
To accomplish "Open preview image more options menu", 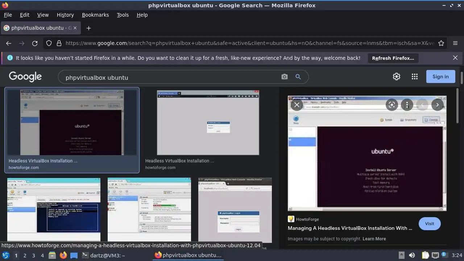I will 407,105.
